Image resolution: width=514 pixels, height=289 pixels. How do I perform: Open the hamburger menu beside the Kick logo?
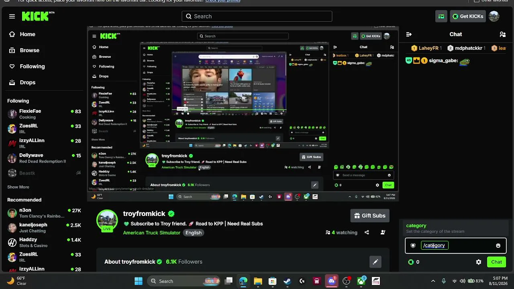pos(12,16)
